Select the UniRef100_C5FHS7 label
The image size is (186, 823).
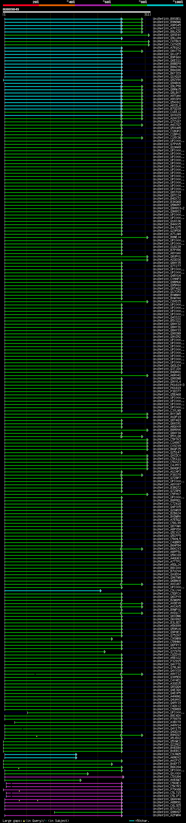(x=167, y=494)
